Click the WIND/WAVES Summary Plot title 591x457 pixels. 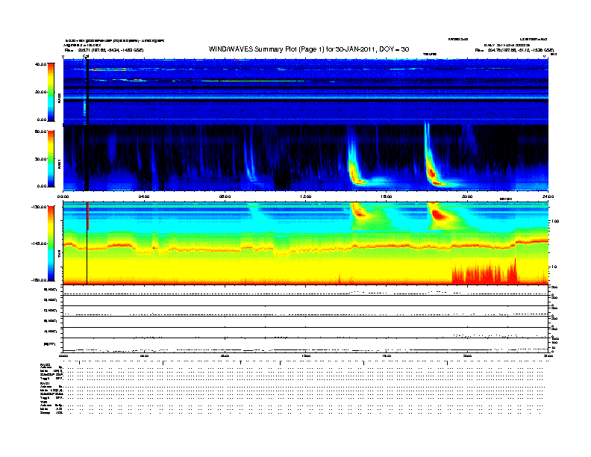(309, 49)
